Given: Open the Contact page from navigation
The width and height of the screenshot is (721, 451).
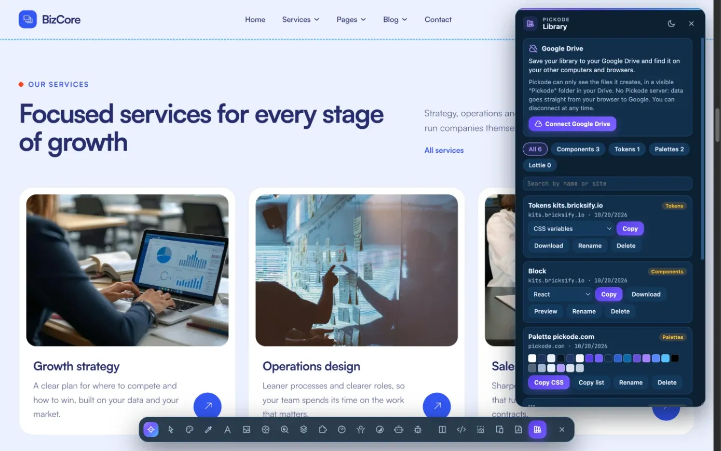Looking at the screenshot, I should point(438,19).
